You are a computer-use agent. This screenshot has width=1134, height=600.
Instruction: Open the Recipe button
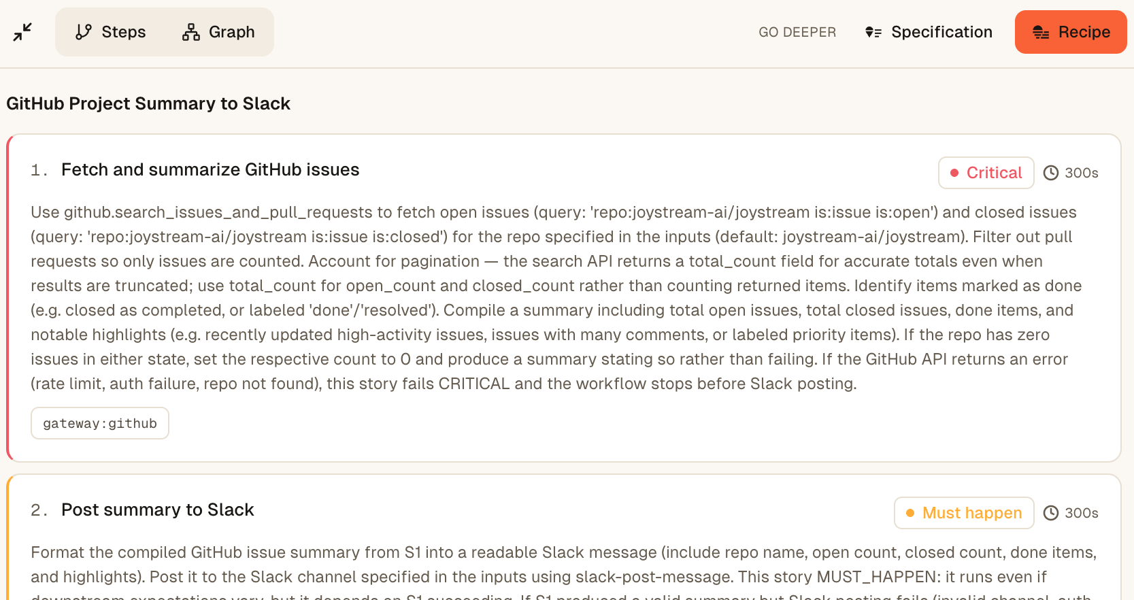(1071, 32)
